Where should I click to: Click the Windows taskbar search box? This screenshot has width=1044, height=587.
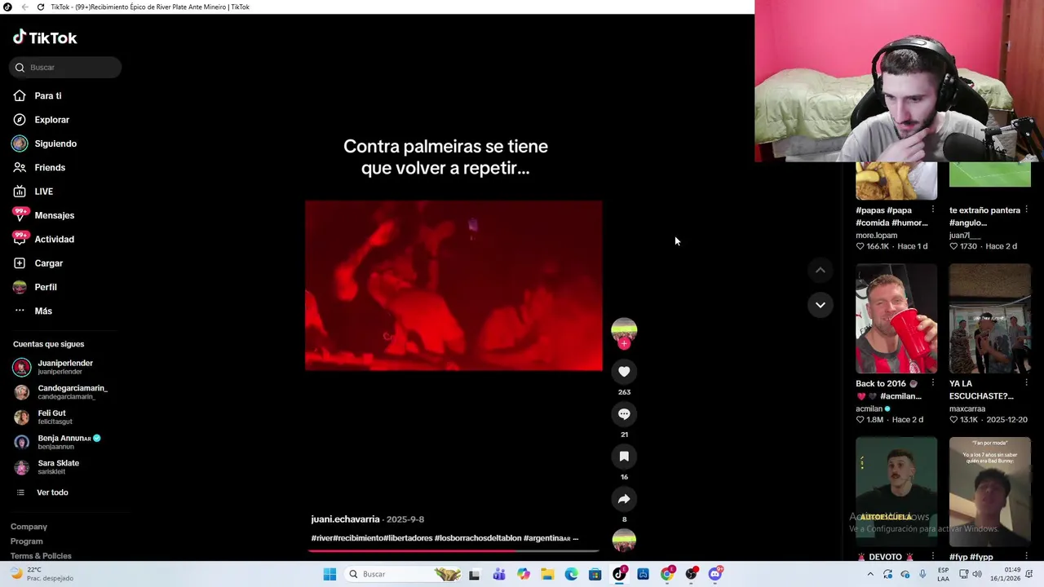[x=404, y=574]
